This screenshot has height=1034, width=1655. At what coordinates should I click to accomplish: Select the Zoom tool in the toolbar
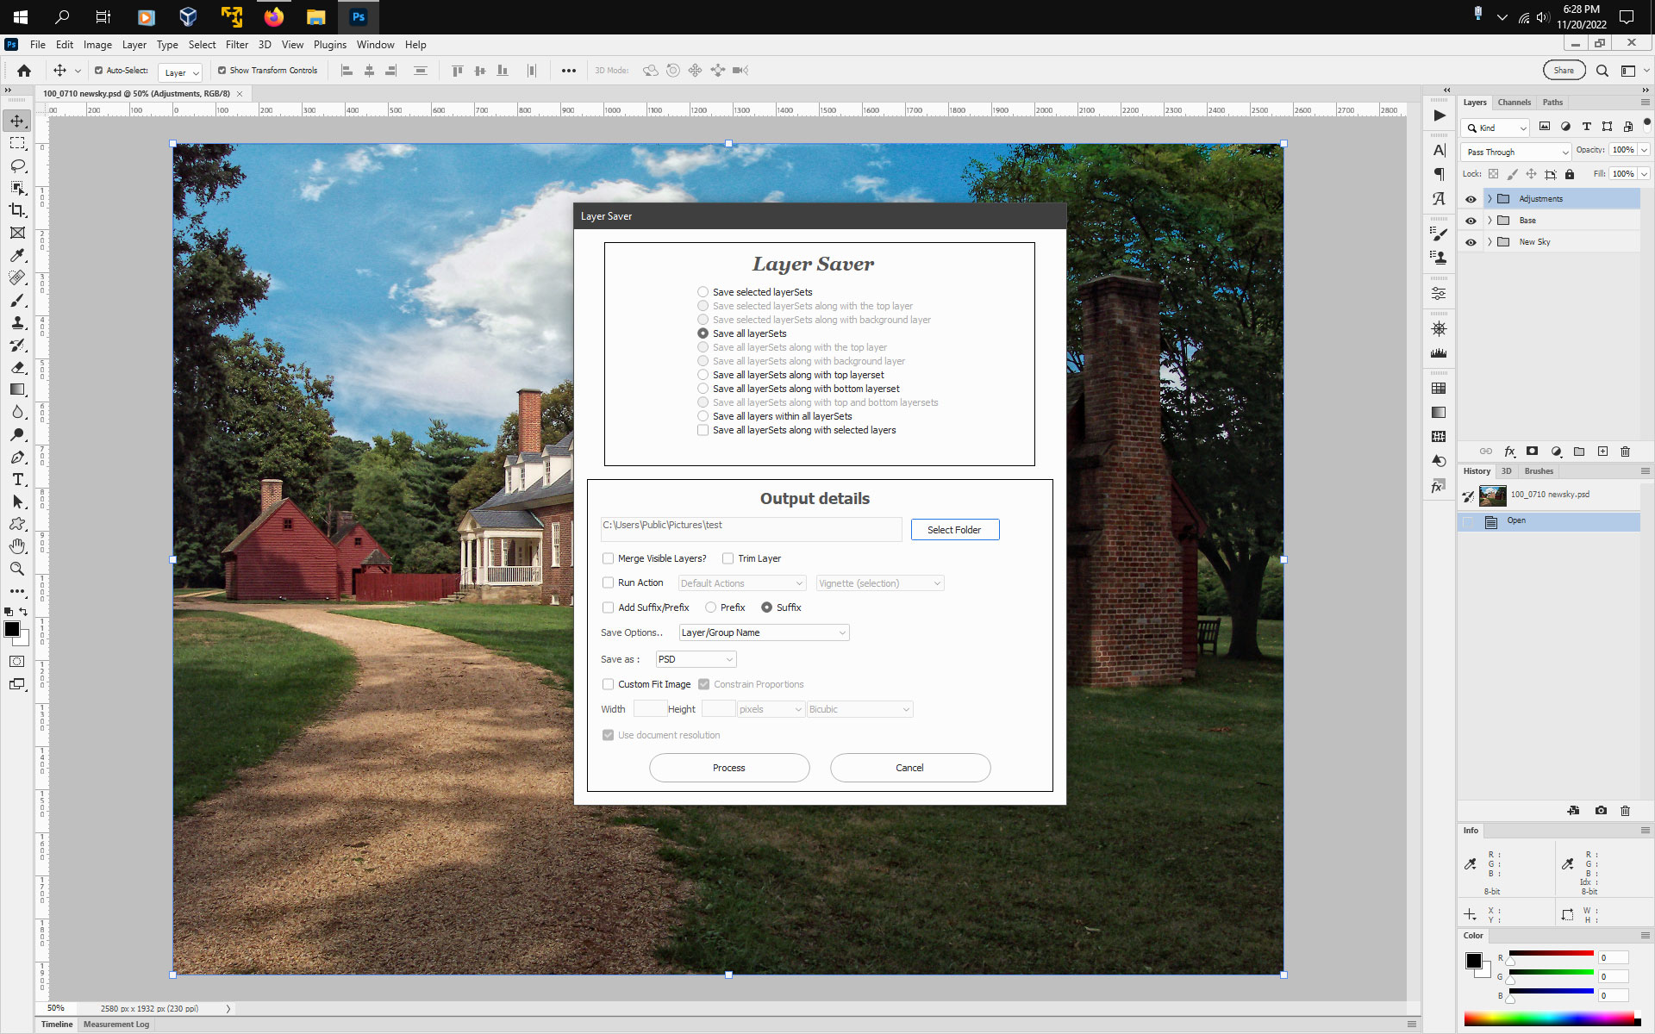pyautogui.click(x=17, y=569)
